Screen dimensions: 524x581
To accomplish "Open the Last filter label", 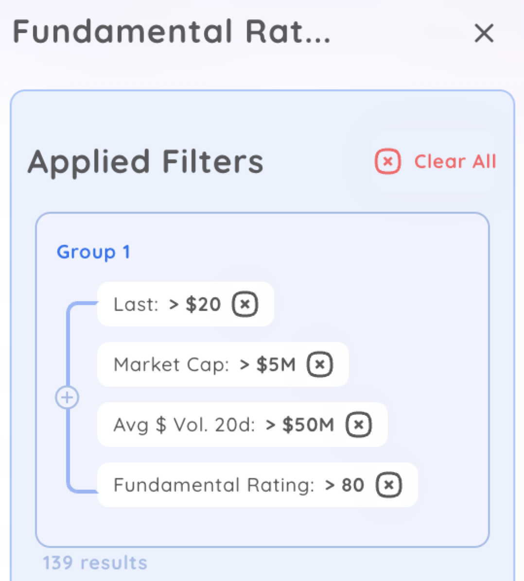I will (136, 305).
